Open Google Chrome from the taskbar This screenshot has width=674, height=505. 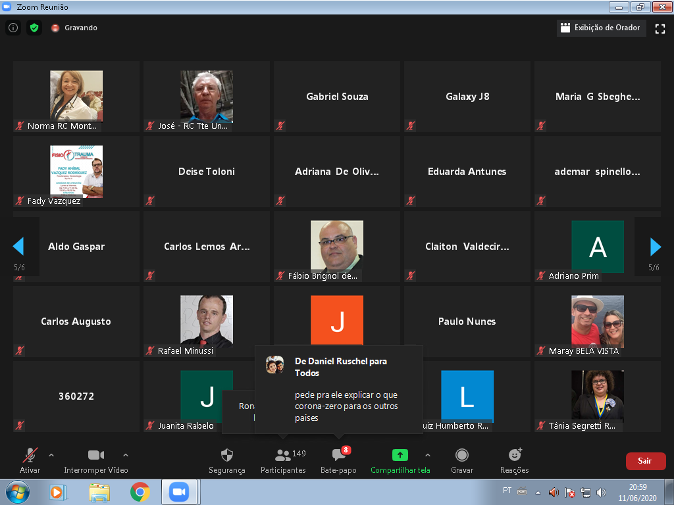140,492
